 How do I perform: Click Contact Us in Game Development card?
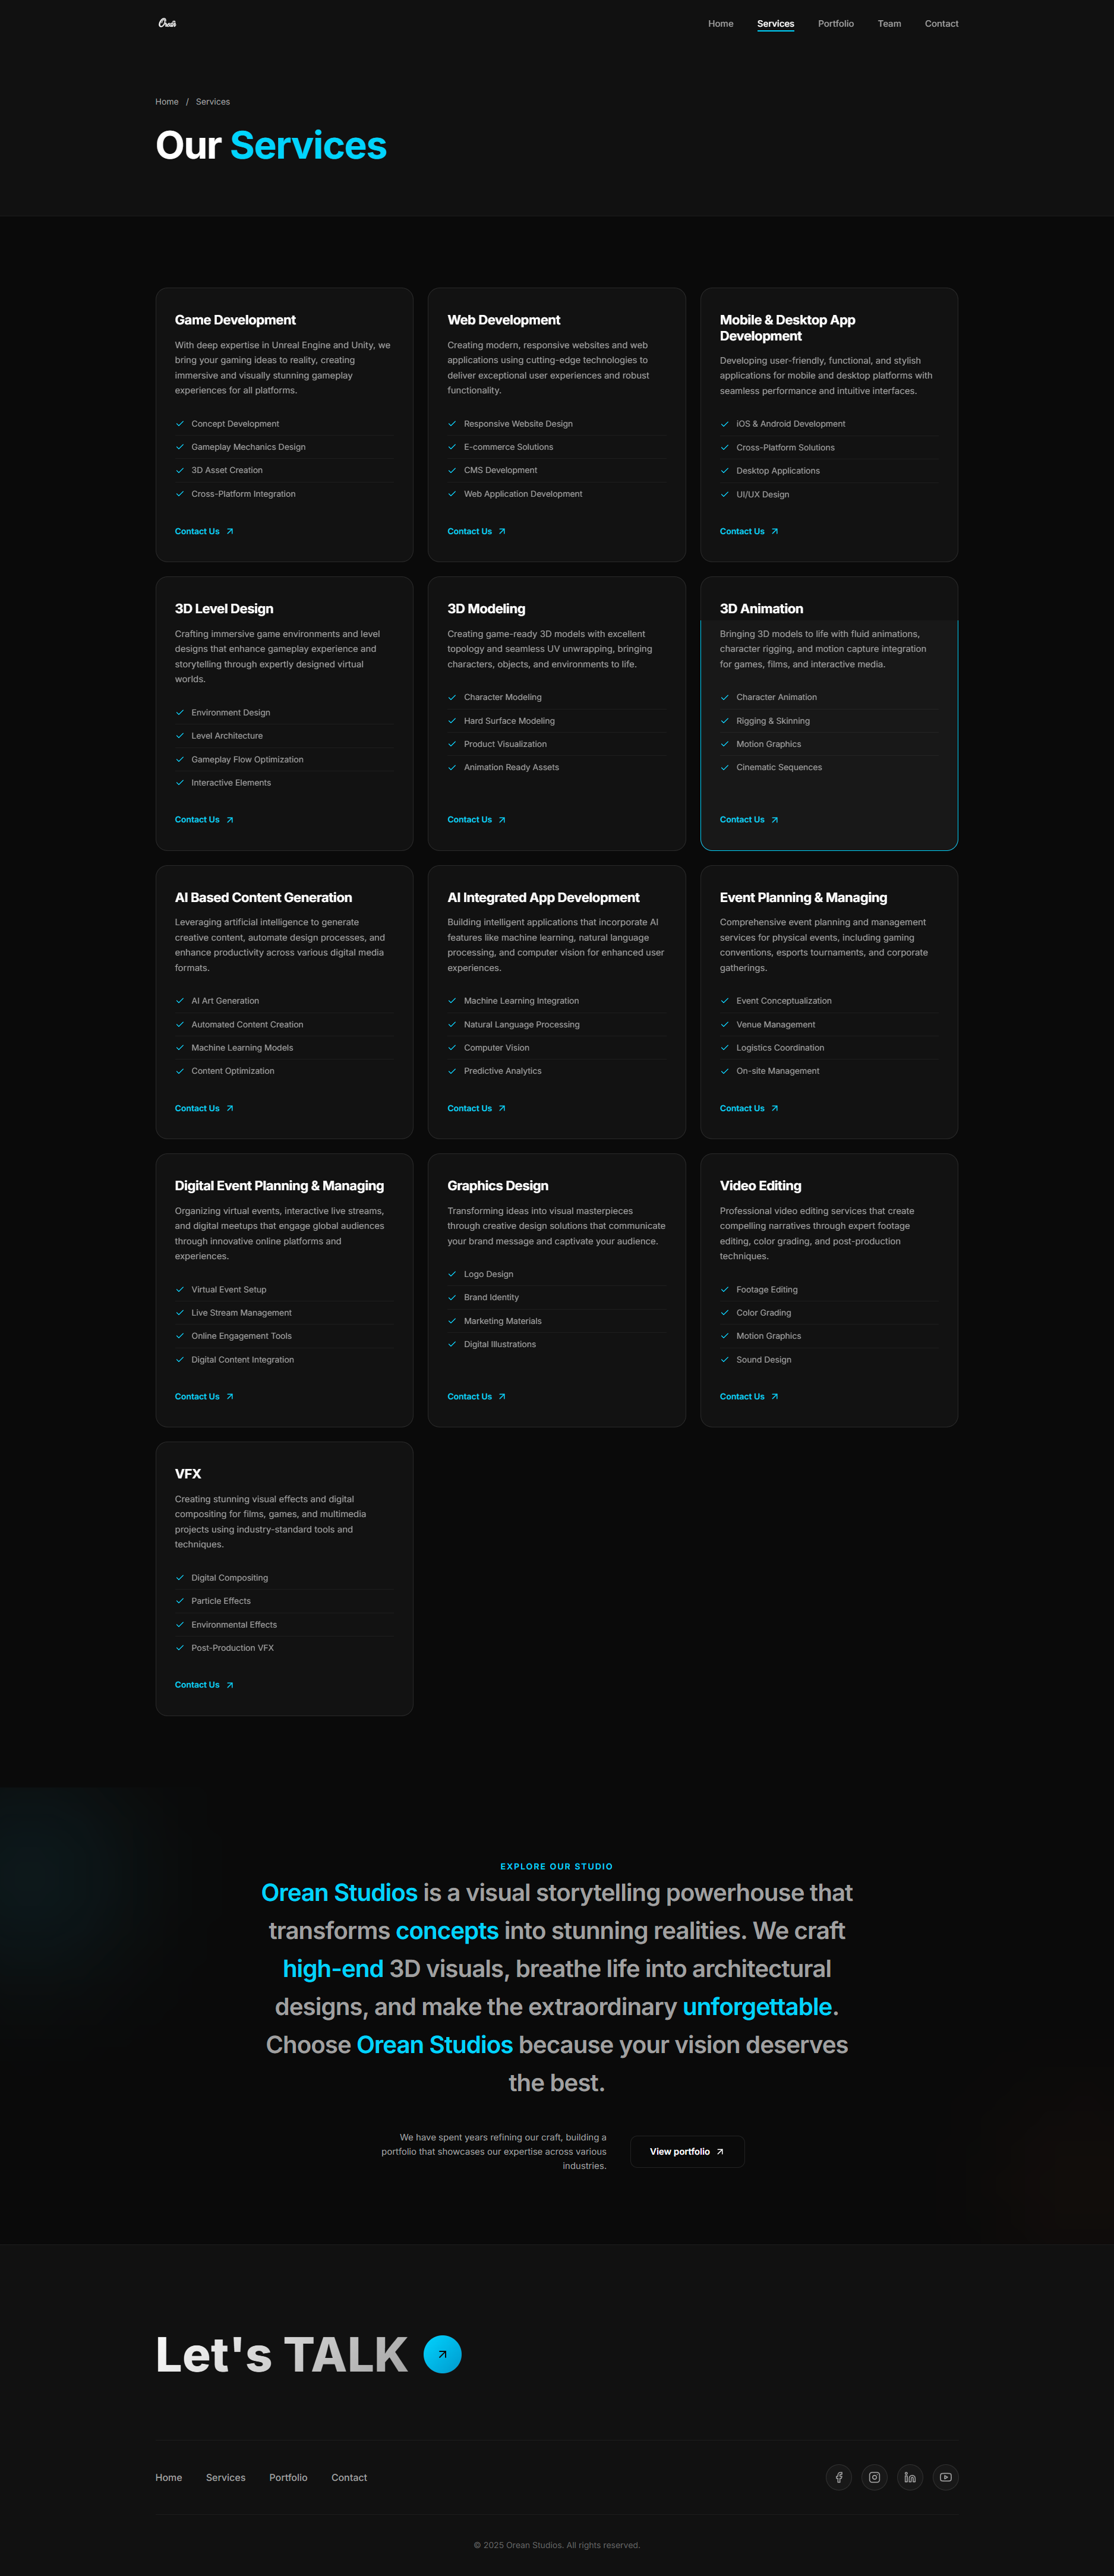[204, 532]
